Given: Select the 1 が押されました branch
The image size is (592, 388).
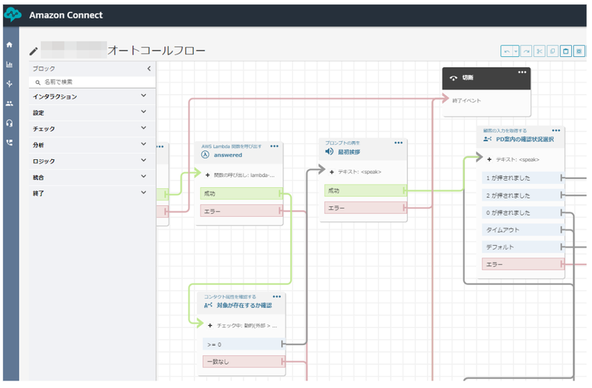Looking at the screenshot, I should click(523, 178).
